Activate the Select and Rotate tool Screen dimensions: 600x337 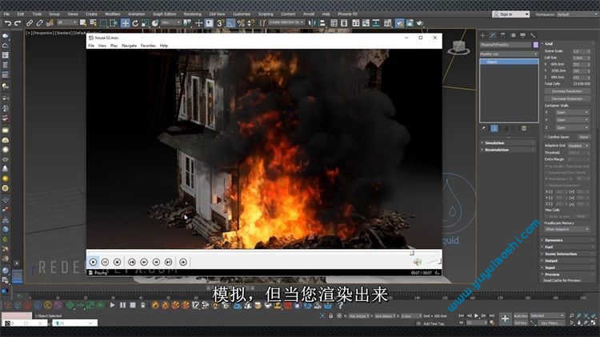135,23
